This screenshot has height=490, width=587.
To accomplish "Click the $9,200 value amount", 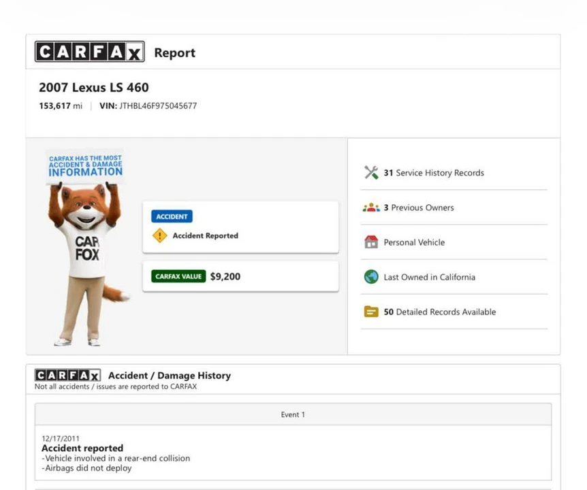I will (x=225, y=276).
